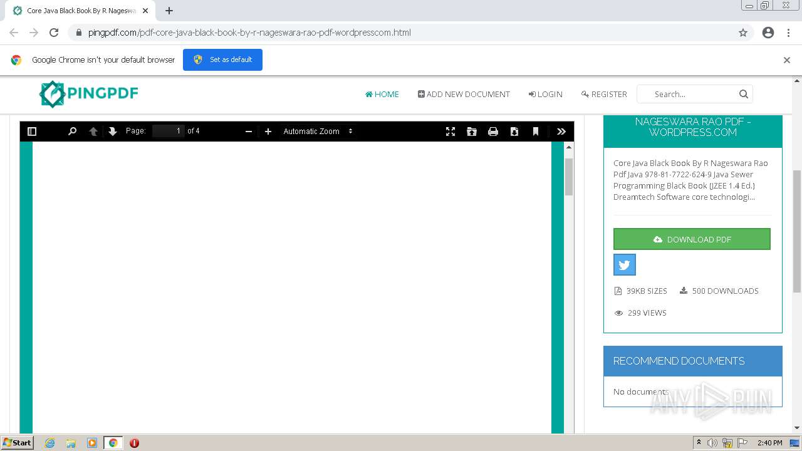This screenshot has height=451, width=802.
Task: Select the Core Java Black Book tab
Action: (x=80, y=11)
